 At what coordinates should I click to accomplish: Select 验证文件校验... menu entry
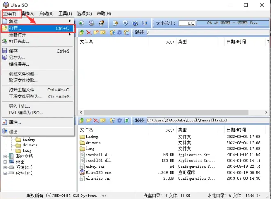(x=38, y=80)
